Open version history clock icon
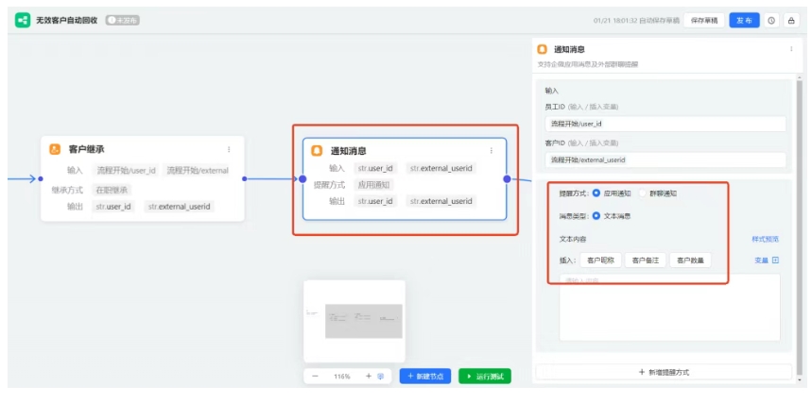The width and height of the screenshot is (812, 403). (x=771, y=20)
